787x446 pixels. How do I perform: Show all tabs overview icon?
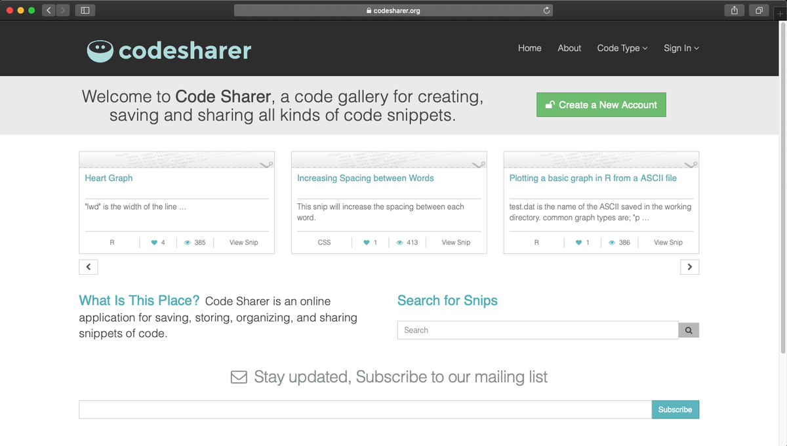759,10
